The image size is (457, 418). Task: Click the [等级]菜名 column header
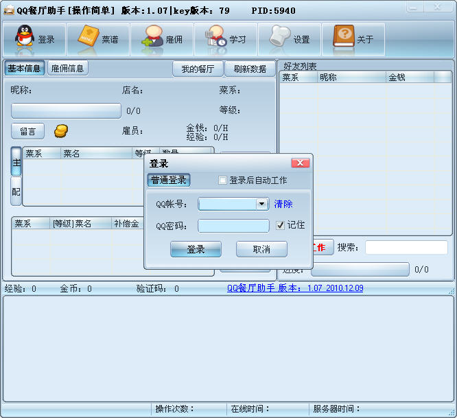pos(80,224)
